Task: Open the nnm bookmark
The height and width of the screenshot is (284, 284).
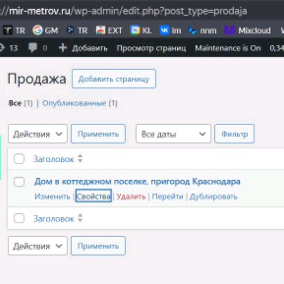Action: (202, 30)
